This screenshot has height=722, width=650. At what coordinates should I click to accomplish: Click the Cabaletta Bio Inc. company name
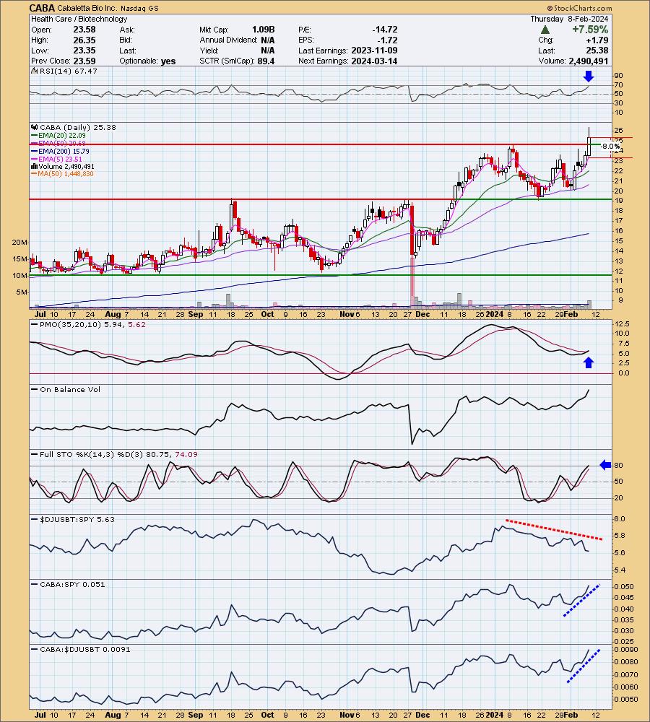[x=87, y=8]
